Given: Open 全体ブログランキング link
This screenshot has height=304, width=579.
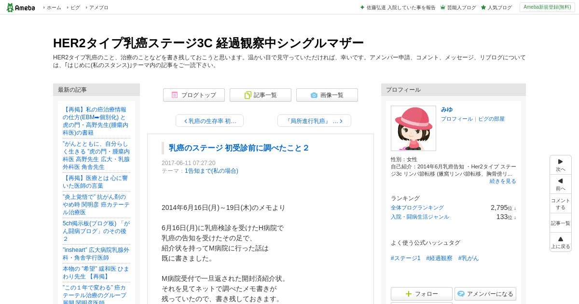Looking at the screenshot, I should tap(417, 207).
